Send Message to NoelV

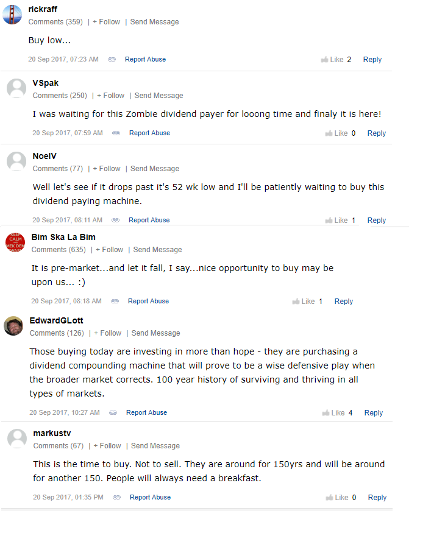point(155,169)
